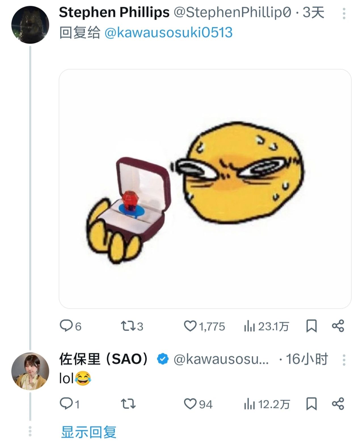Open the ring box emoji meme image
This screenshot has width=363, height=442.
(x=205, y=189)
